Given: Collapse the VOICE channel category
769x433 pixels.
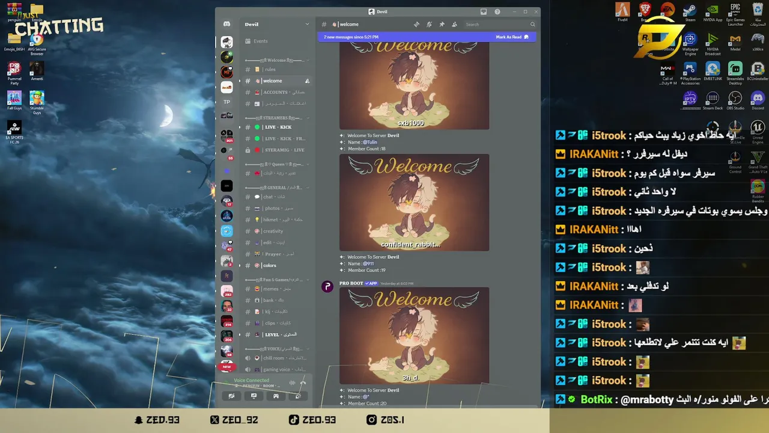Looking at the screenshot, I should coord(277,349).
